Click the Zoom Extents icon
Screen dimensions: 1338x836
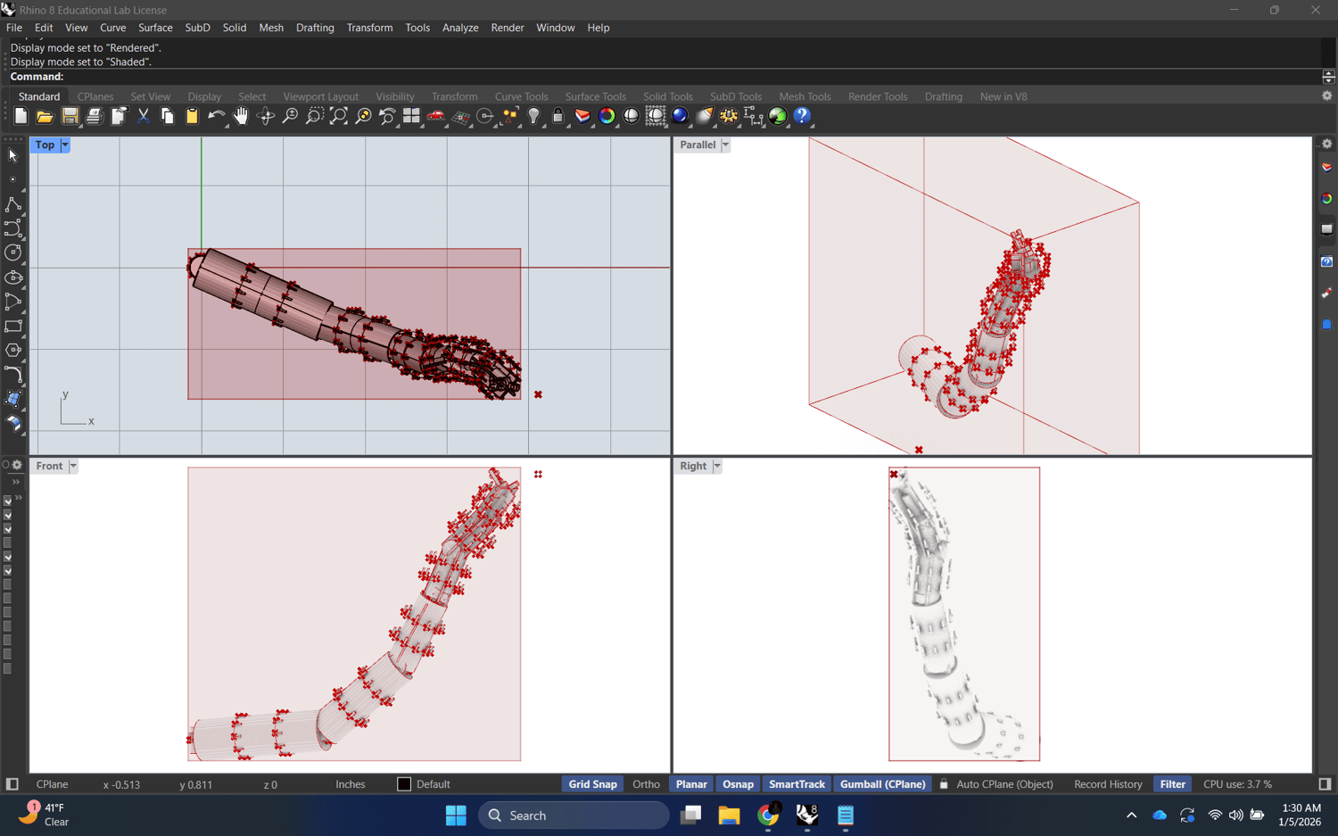(339, 116)
